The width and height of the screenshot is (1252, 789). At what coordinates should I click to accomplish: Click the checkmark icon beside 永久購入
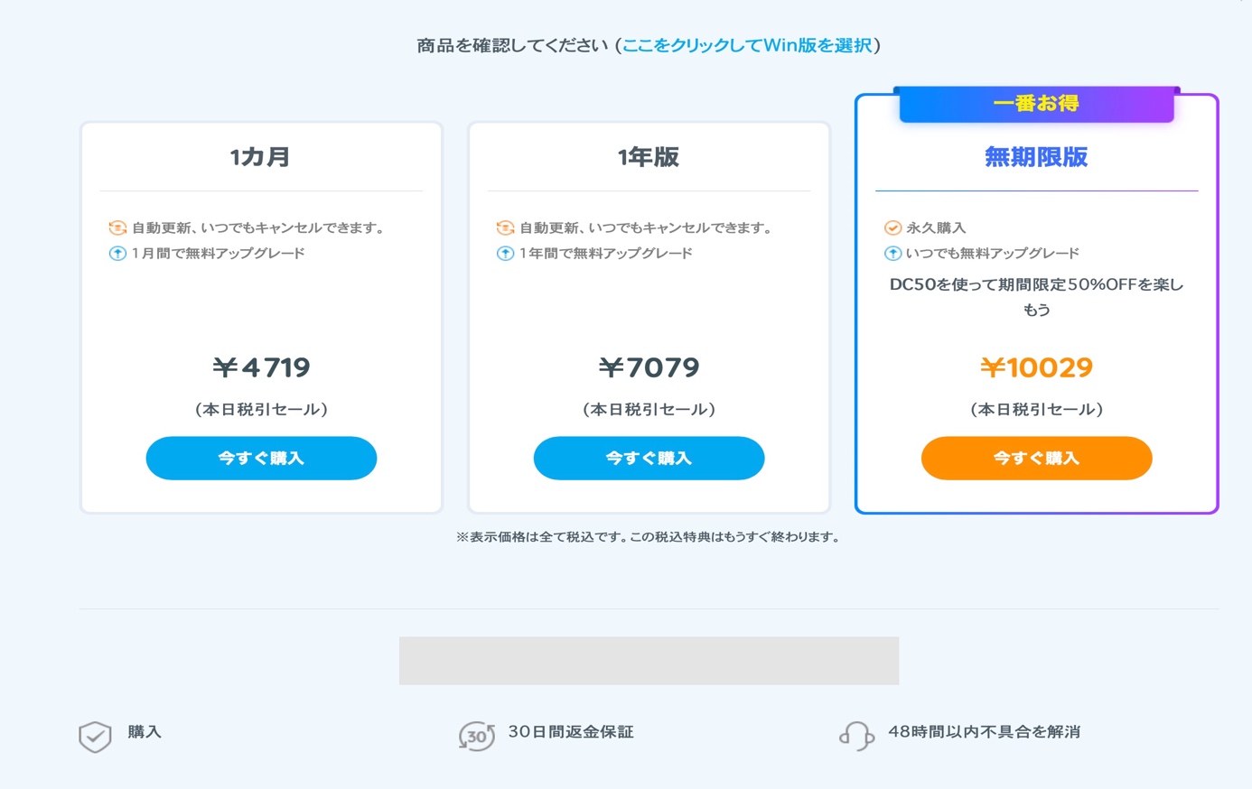pyautogui.click(x=892, y=227)
